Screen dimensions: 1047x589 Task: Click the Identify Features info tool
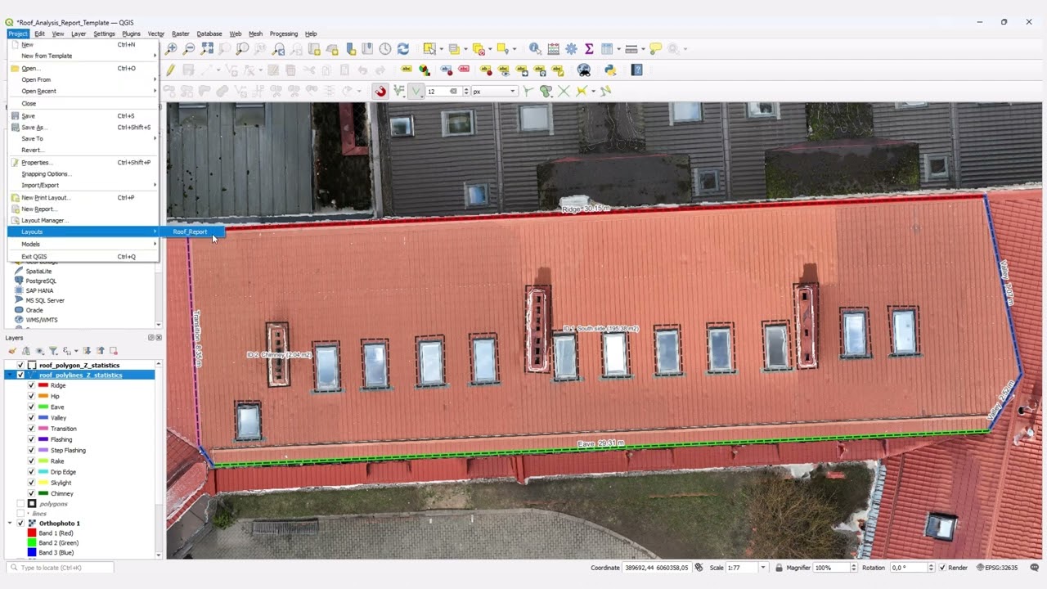pyautogui.click(x=535, y=49)
